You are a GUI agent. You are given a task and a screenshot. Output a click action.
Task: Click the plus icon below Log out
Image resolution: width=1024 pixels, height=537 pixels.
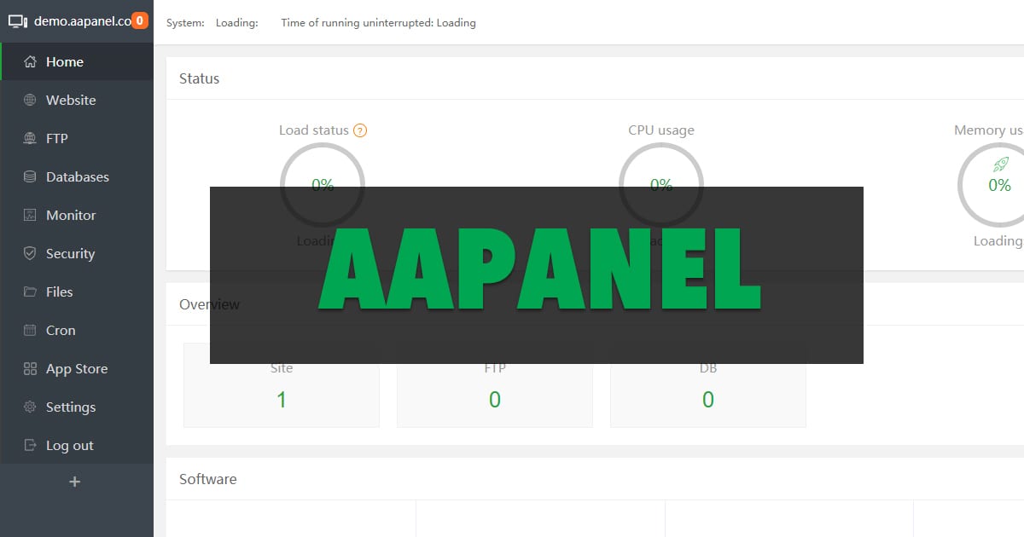click(x=75, y=482)
